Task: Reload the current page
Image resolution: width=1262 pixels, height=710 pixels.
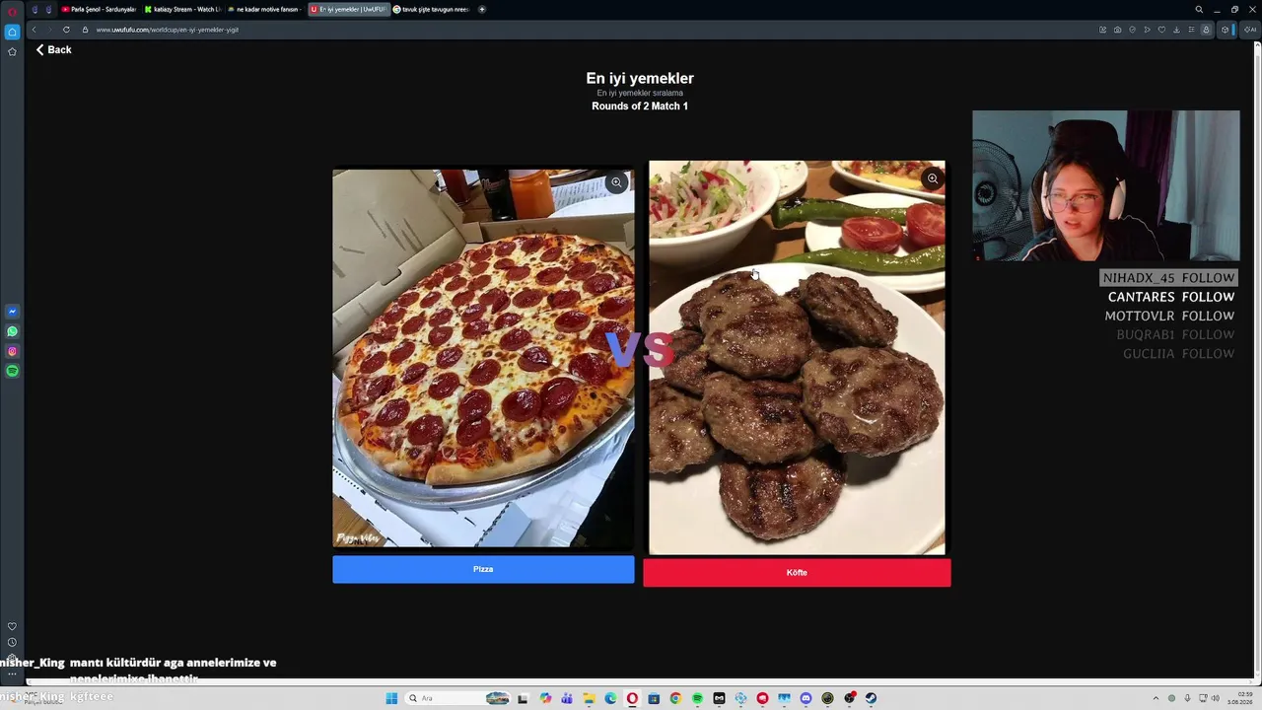Action: click(x=66, y=30)
